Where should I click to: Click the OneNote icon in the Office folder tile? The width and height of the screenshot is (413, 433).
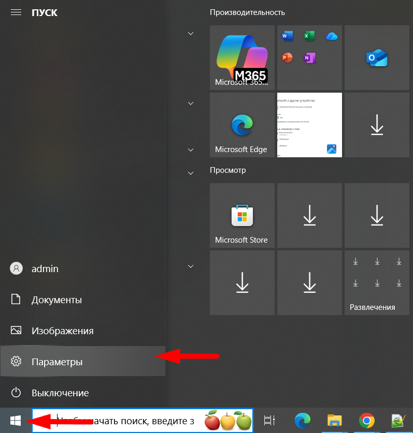click(309, 58)
